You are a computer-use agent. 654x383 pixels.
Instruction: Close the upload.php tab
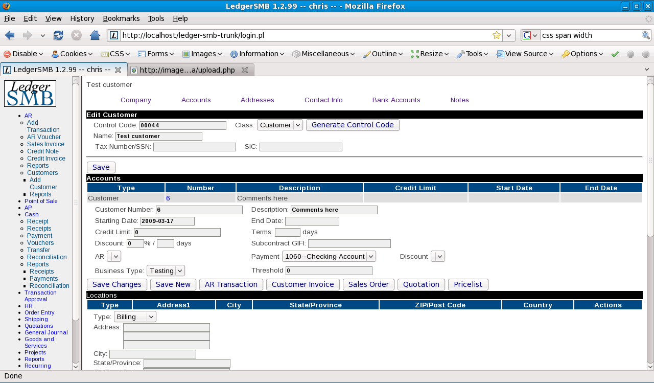(245, 70)
